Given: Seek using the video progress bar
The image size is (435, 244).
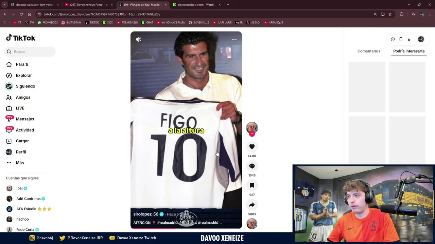Looking at the screenshot, I should [186, 228].
